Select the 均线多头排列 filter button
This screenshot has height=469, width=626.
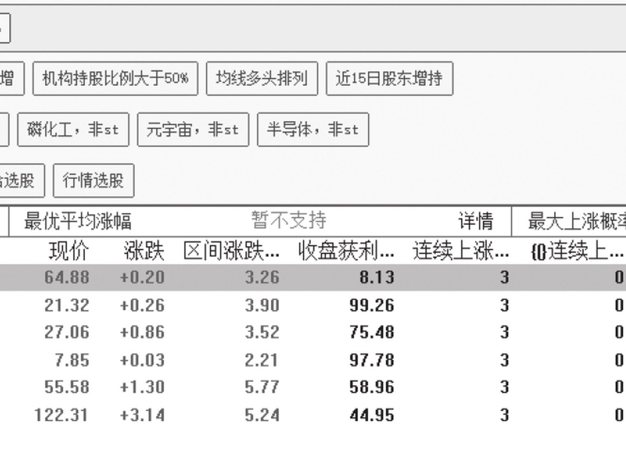coord(262,79)
